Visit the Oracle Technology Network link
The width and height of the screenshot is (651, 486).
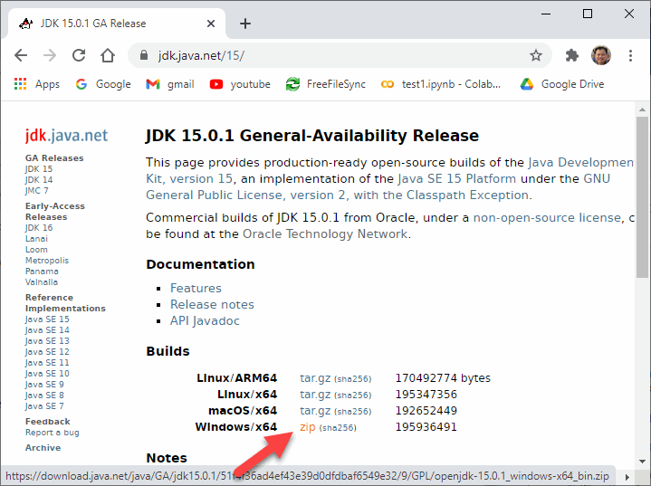(x=325, y=234)
